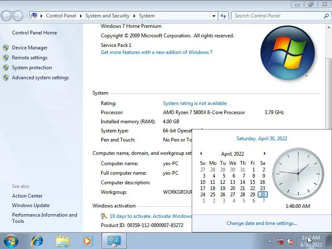Click the muted volume tray icon
The width and height of the screenshot is (332, 249).
tap(290, 241)
